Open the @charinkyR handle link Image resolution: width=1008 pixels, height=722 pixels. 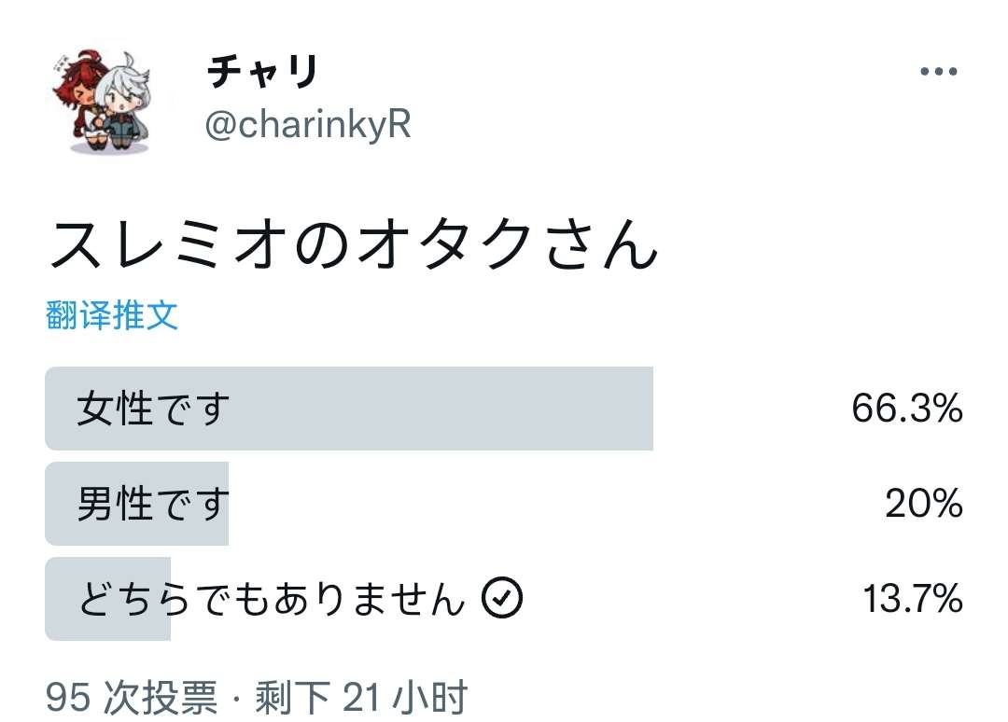click(x=308, y=125)
